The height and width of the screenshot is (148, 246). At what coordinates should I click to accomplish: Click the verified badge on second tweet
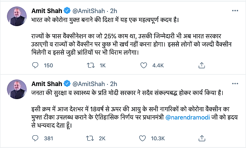[67, 84]
